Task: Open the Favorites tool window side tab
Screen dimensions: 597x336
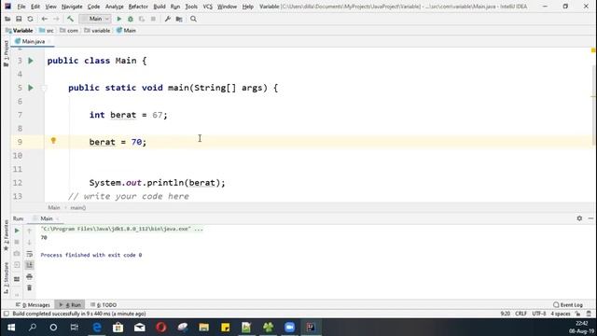Action: 6,235
